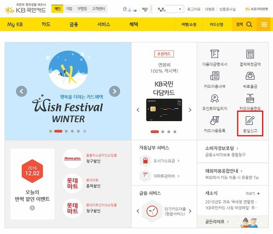Open the 카드이용한도 card icon
The width and height of the screenshot is (273, 234).
pyautogui.click(x=250, y=98)
